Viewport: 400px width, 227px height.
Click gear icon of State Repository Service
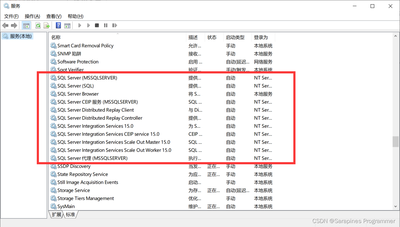click(x=54, y=174)
